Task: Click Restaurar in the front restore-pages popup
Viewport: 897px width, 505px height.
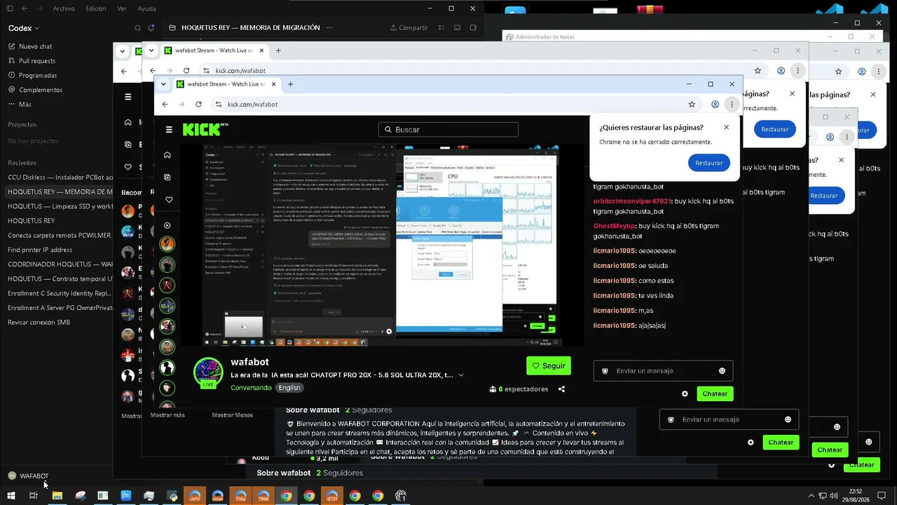Action: 708,163
